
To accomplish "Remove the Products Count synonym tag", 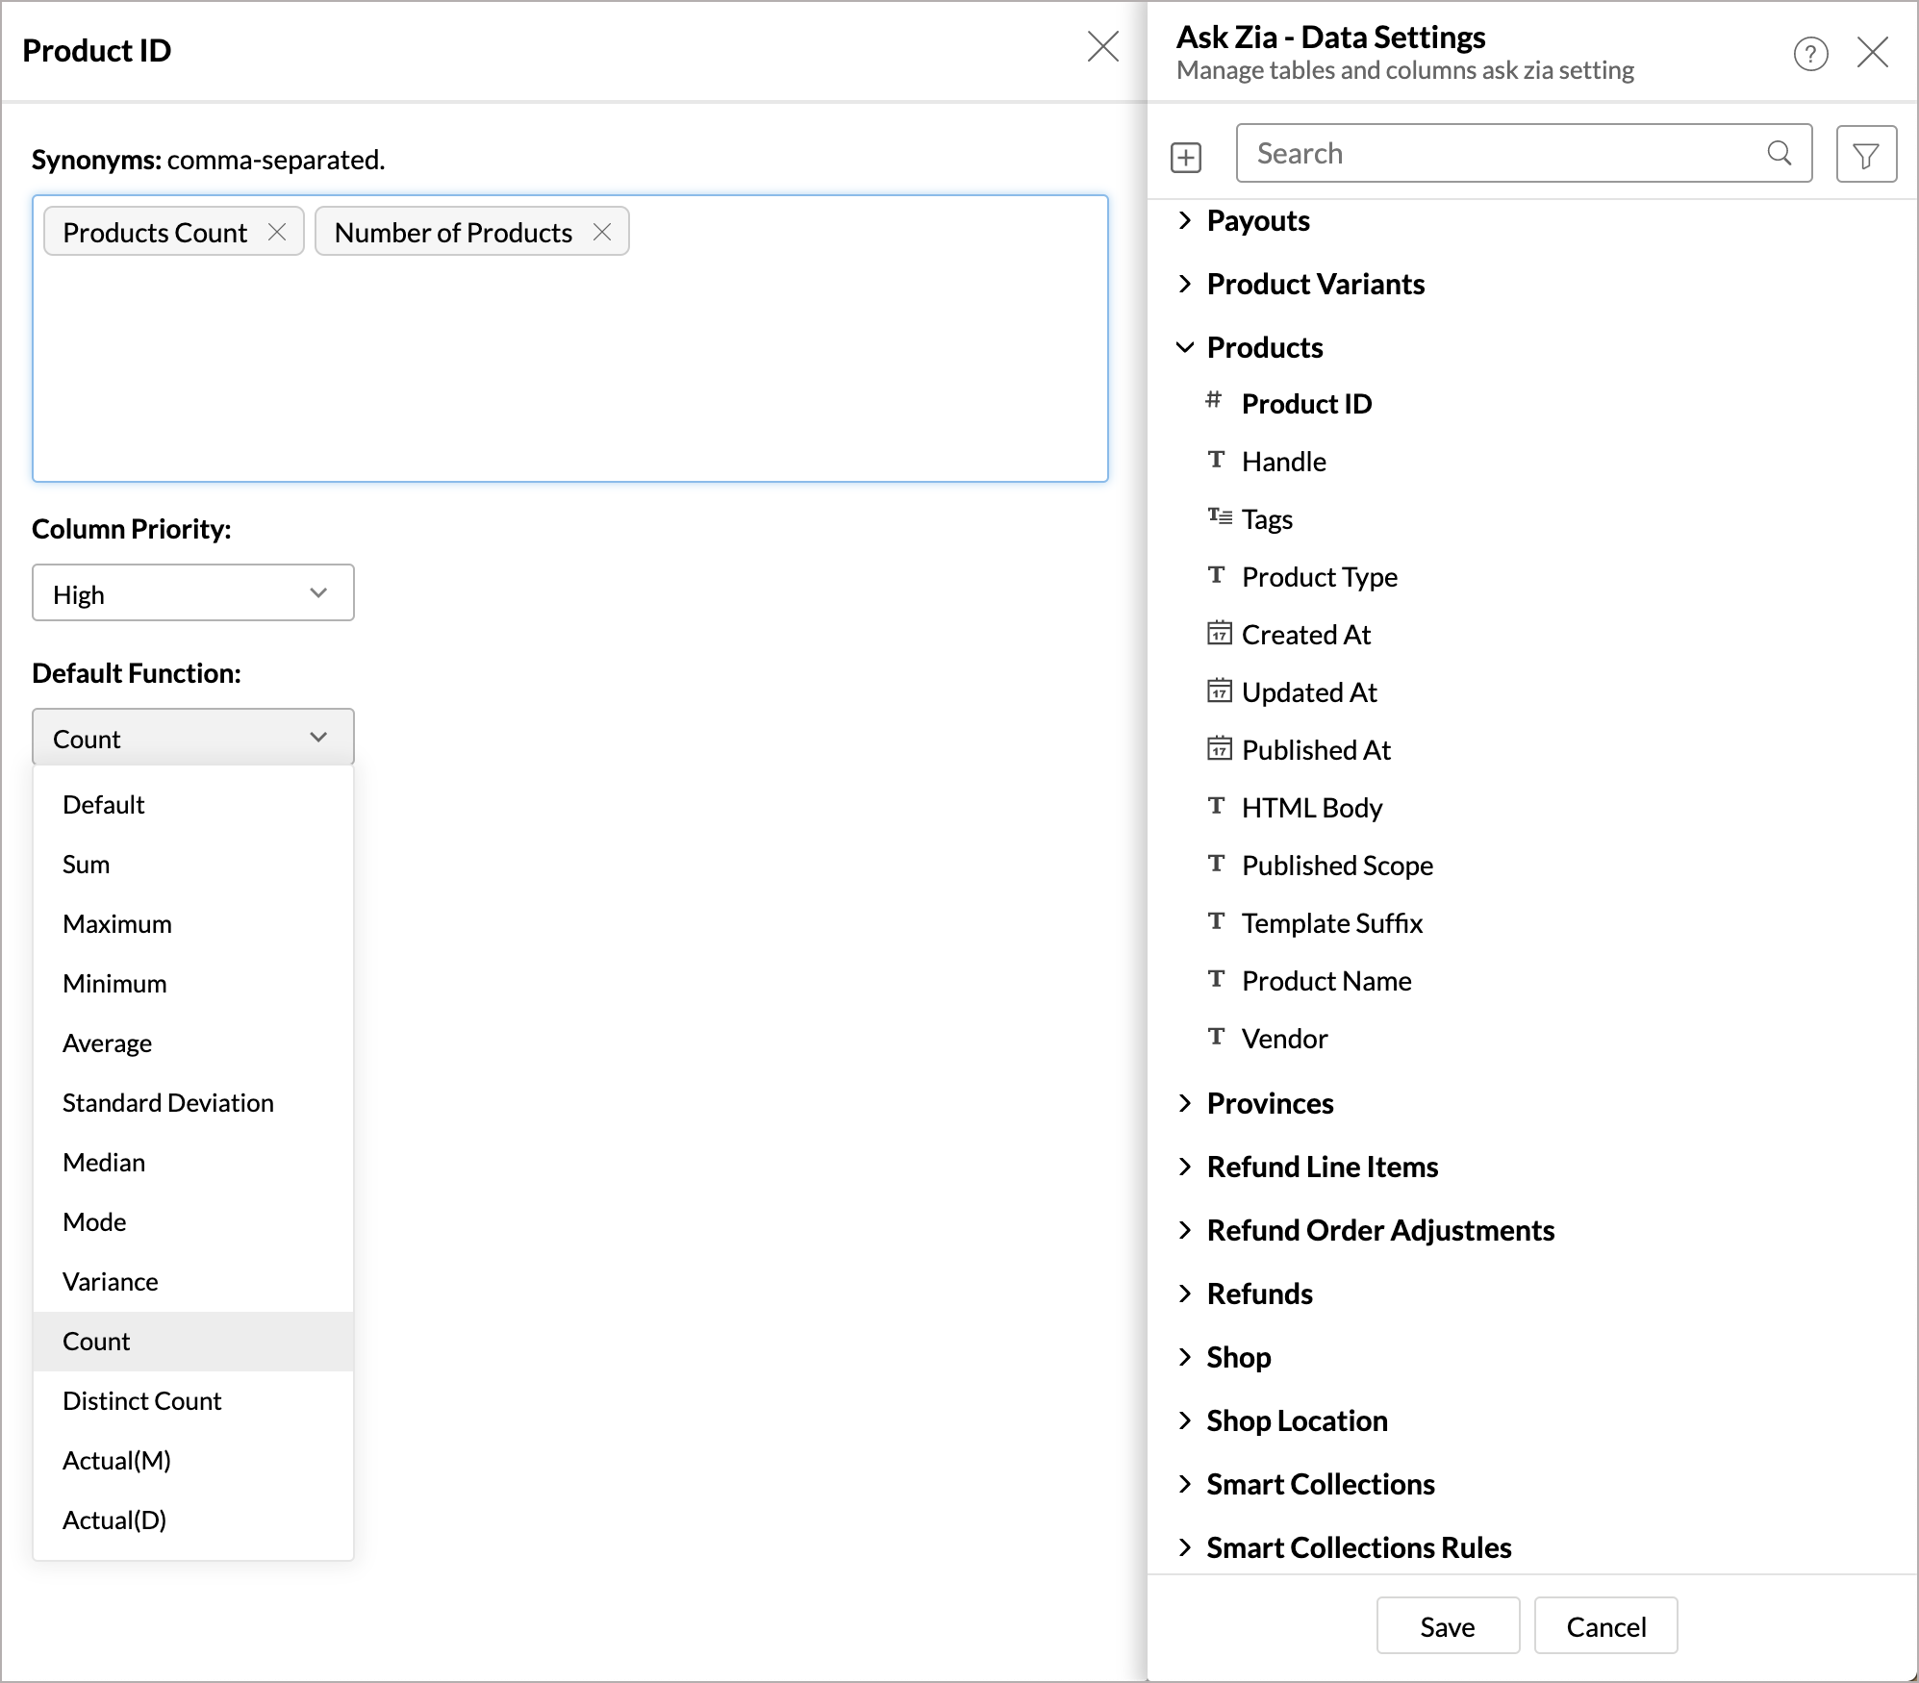I will (x=277, y=232).
